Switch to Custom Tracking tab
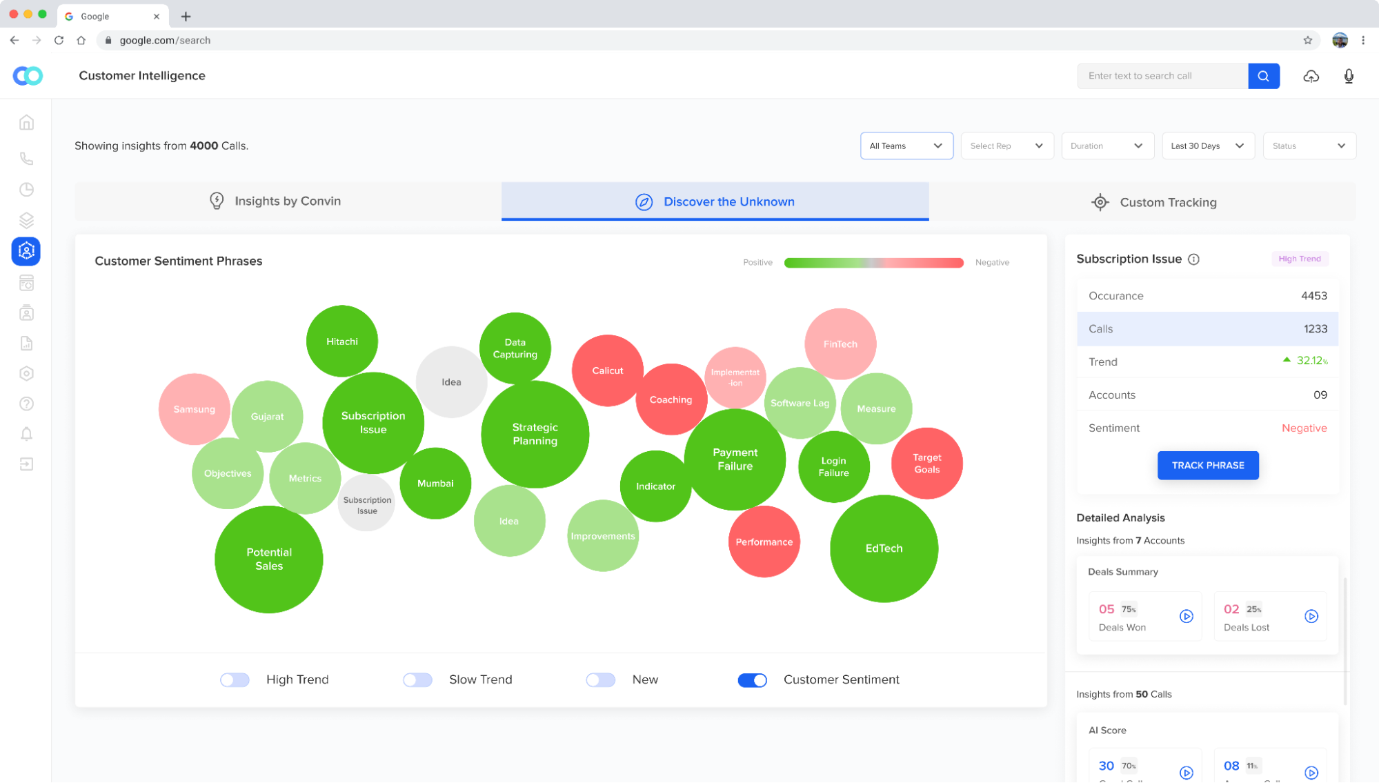The width and height of the screenshot is (1379, 783). (1154, 202)
